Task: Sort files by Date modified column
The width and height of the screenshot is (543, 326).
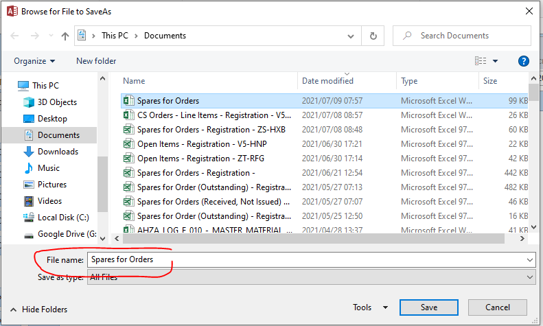Action: (328, 81)
